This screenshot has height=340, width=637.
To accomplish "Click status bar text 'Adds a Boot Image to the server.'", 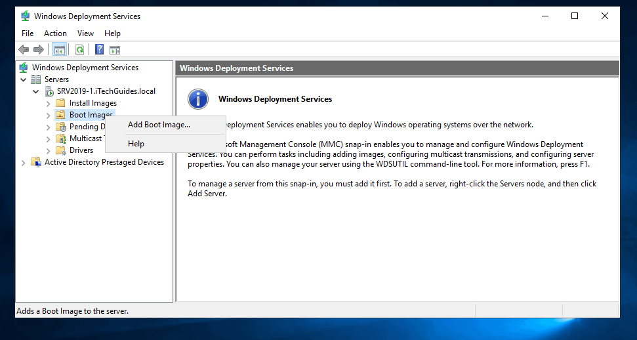I will (73, 311).
